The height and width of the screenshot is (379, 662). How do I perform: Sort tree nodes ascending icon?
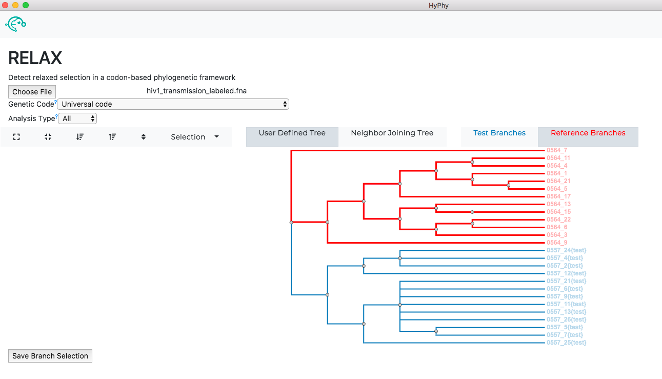(x=112, y=137)
